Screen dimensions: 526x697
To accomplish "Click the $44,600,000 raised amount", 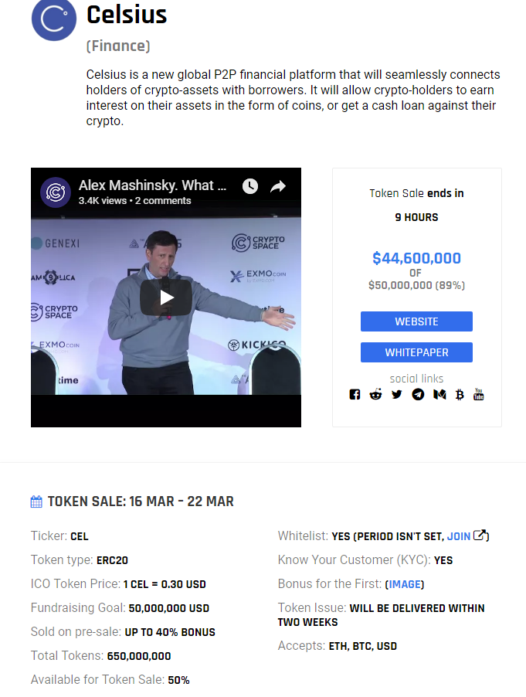I will tap(417, 258).
